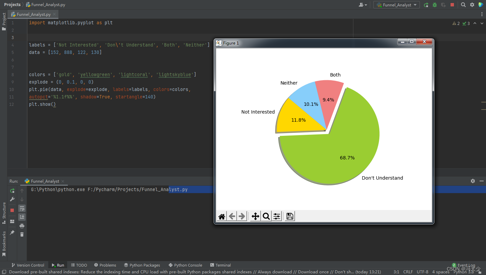
Task: Run with Coverage icon in the top toolbar
Action: (x=443, y=5)
